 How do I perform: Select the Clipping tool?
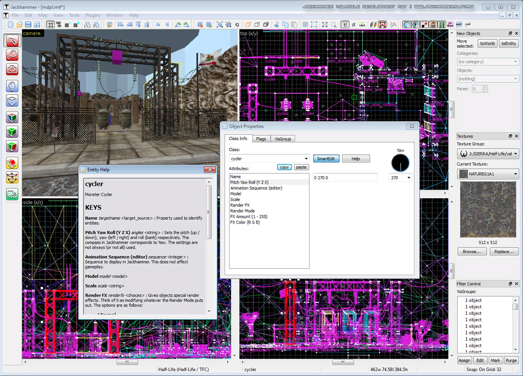pos(12,164)
